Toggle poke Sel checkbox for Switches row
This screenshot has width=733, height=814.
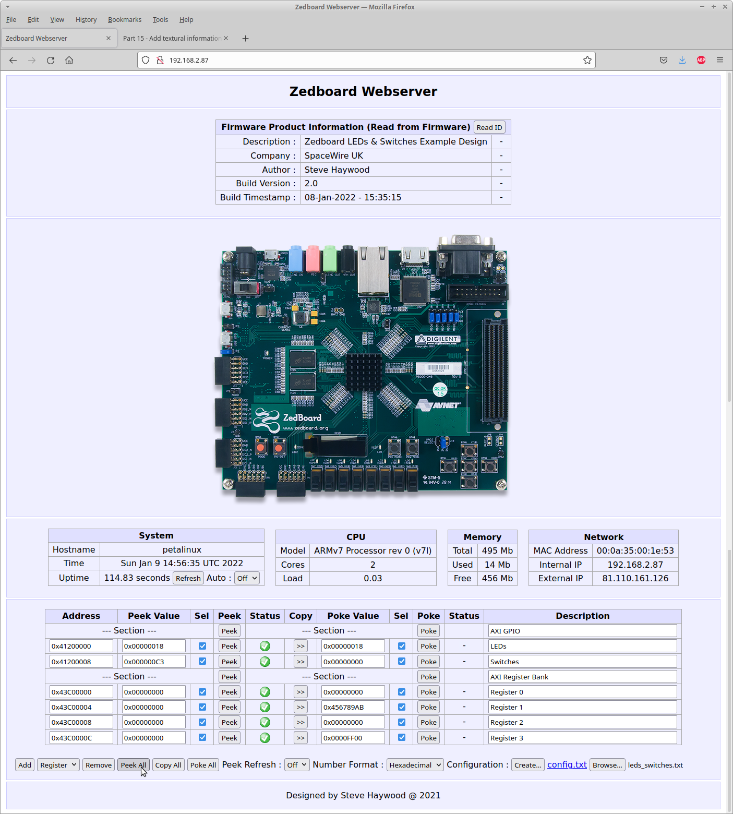click(401, 661)
